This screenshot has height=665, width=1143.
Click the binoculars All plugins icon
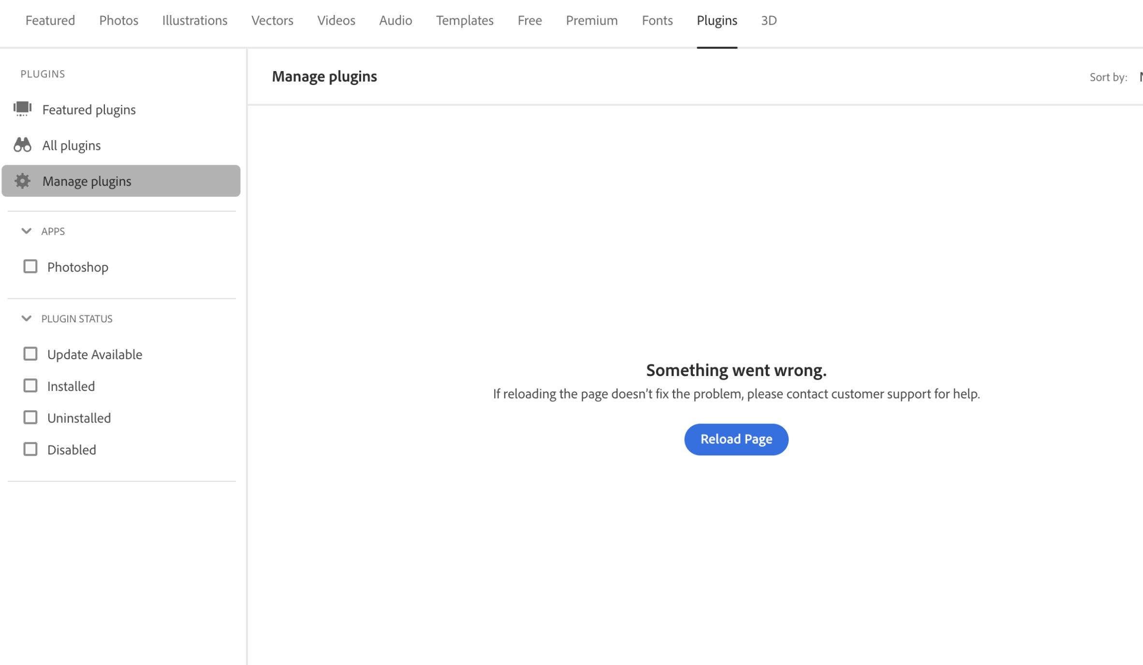[22, 145]
